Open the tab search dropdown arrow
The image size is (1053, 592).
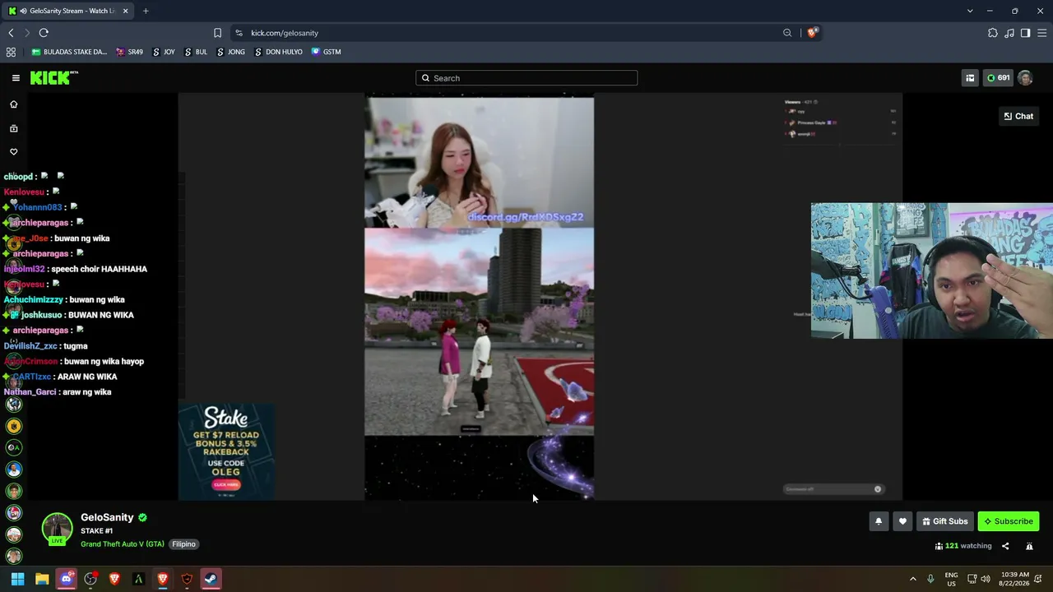[x=970, y=11]
